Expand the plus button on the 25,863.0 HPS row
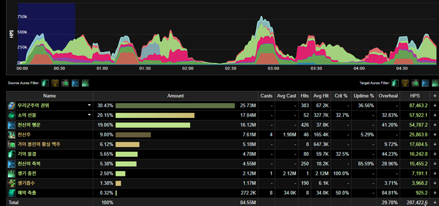The width and height of the screenshot is (439, 206). tap(435, 135)
